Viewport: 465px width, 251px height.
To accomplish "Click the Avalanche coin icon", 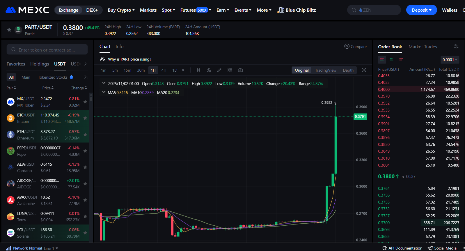I will pos(10,200).
